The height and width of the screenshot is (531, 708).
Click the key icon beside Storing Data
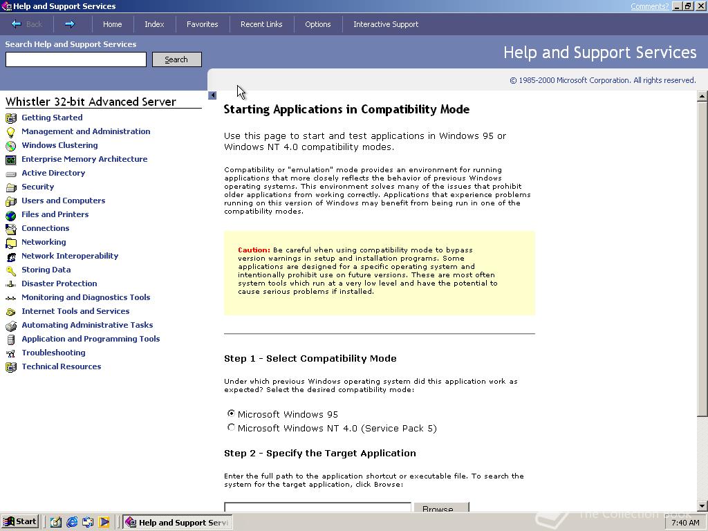[11, 270]
